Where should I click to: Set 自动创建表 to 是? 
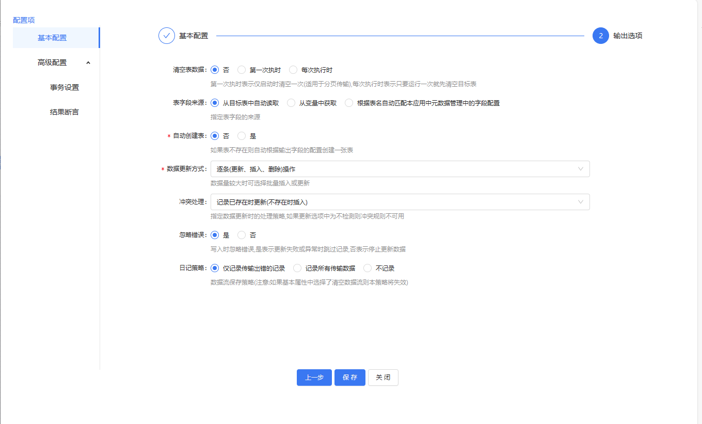pyautogui.click(x=242, y=136)
